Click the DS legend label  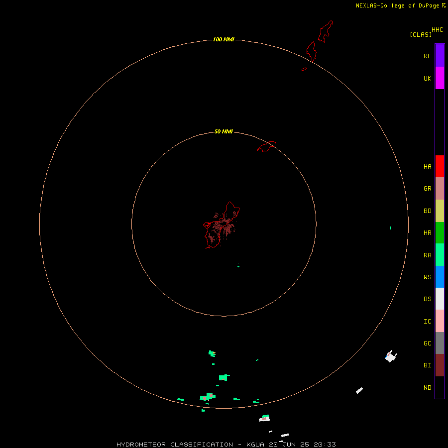427,299
